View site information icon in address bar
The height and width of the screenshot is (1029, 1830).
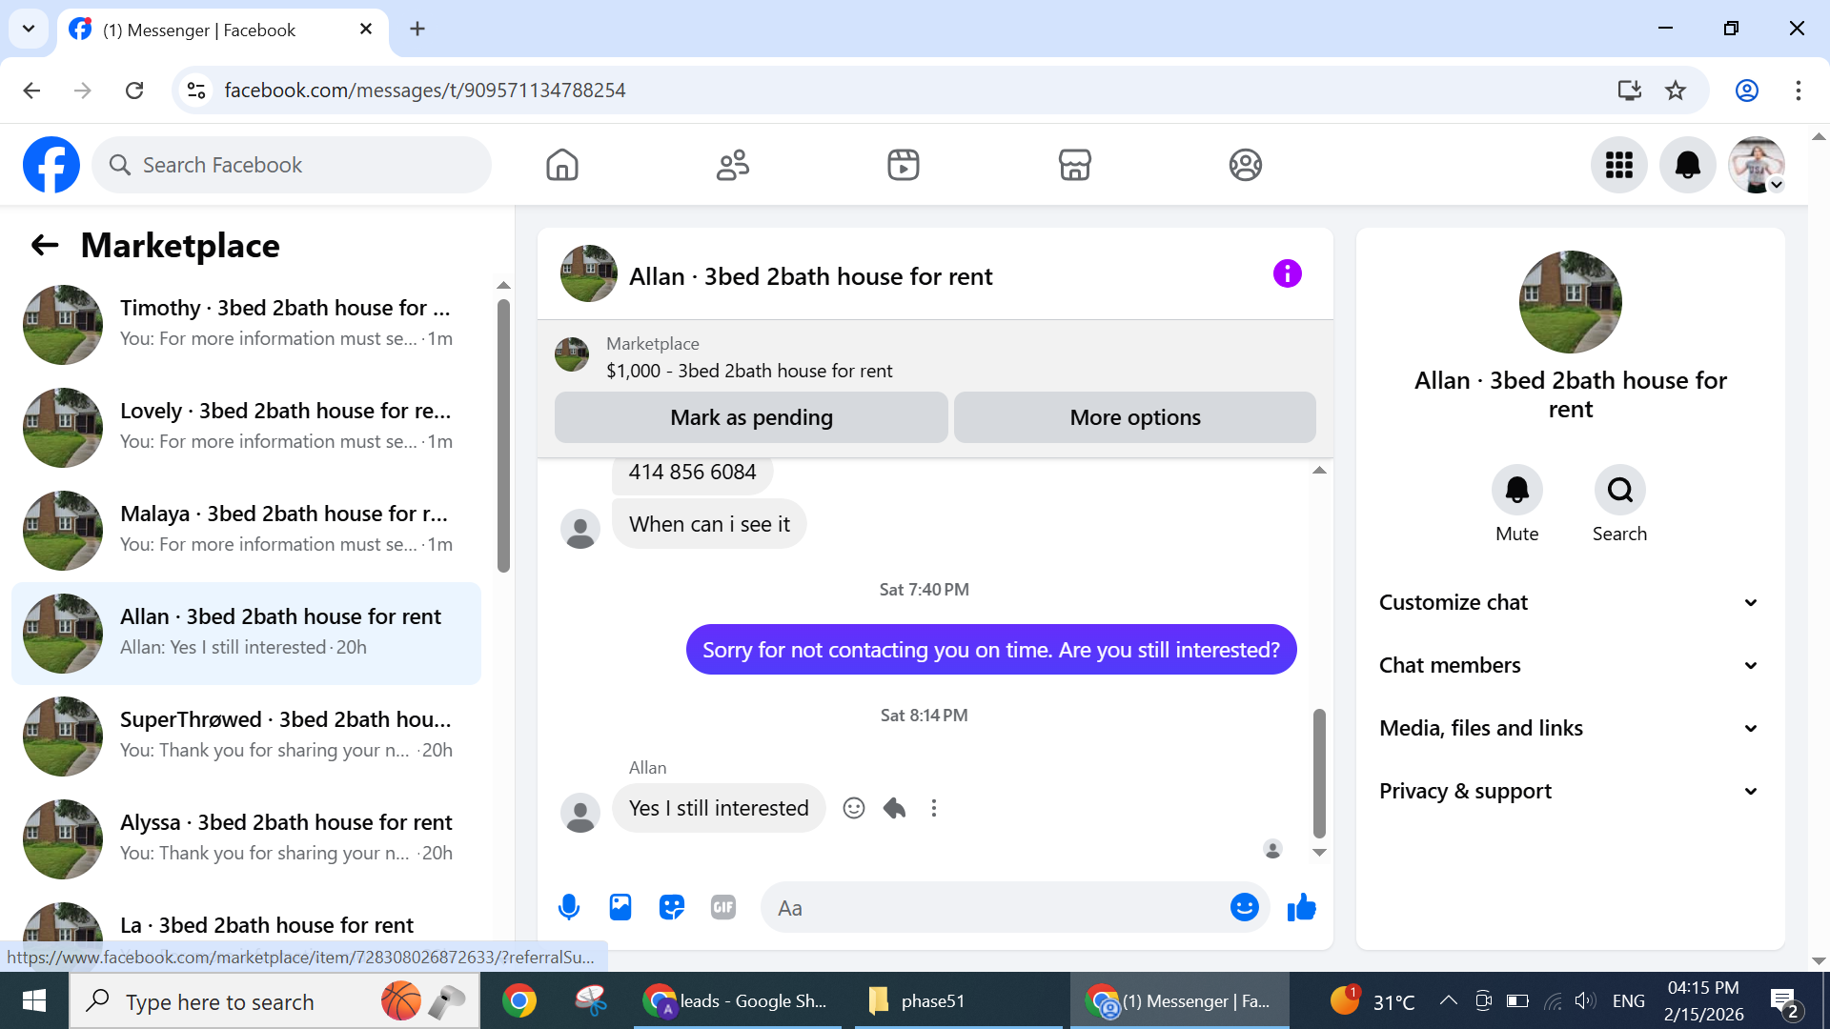tap(196, 91)
